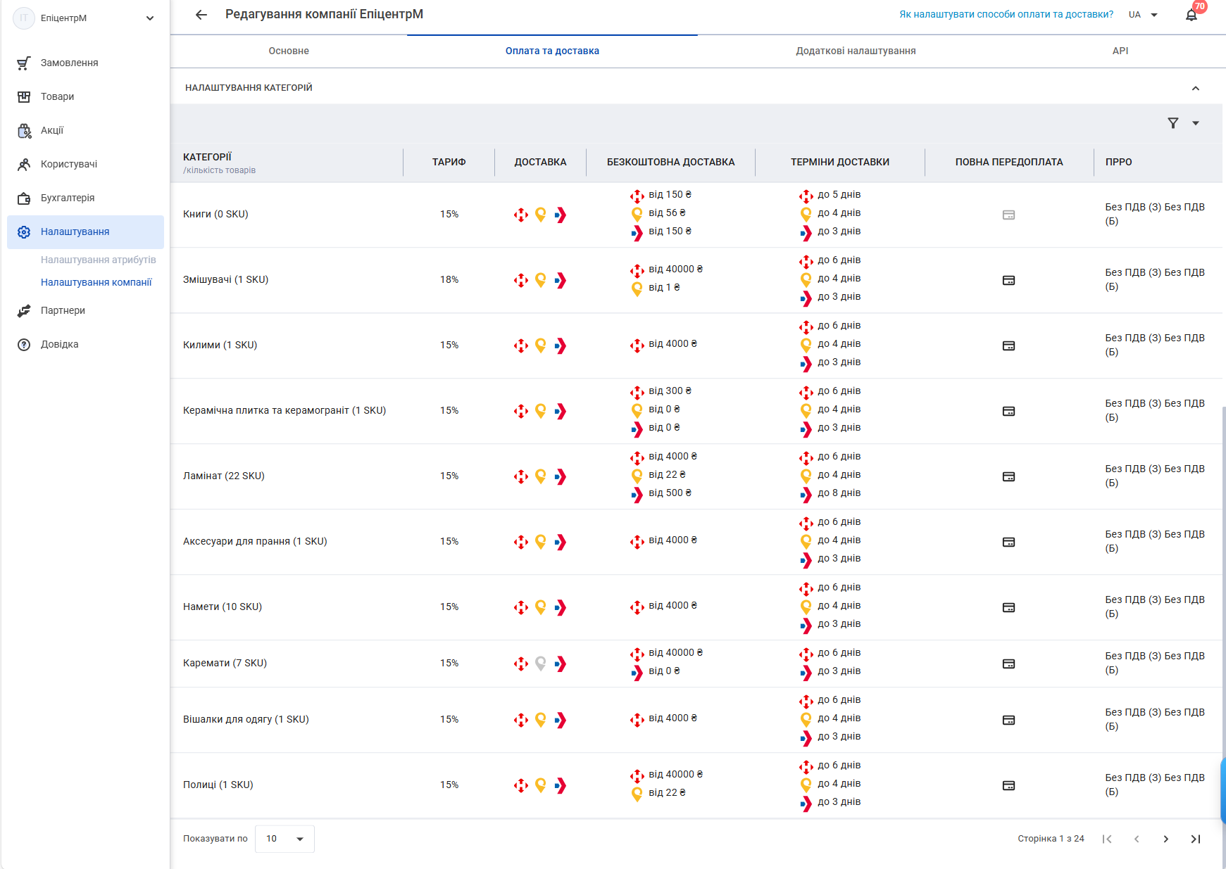Toggle full prepayment card for Каремати

click(x=1009, y=664)
